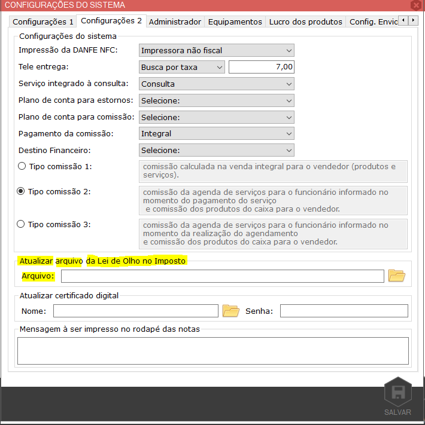Switch to Config. Envio tab
The image size is (425, 425).
[x=374, y=22]
